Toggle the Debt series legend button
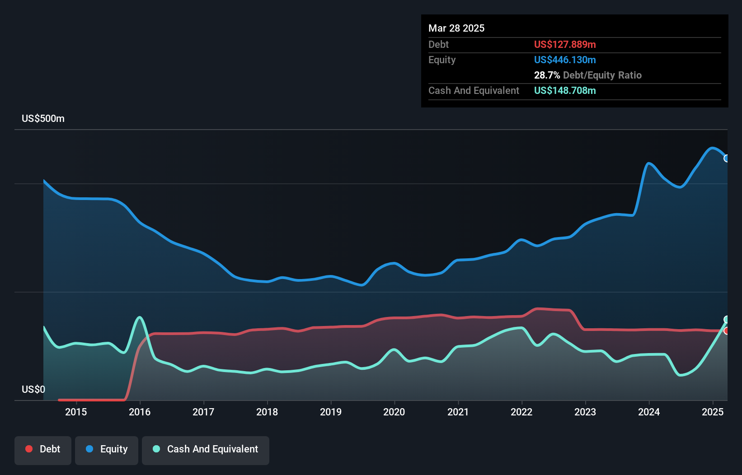Image resolution: width=742 pixels, height=475 pixels. 43,450
